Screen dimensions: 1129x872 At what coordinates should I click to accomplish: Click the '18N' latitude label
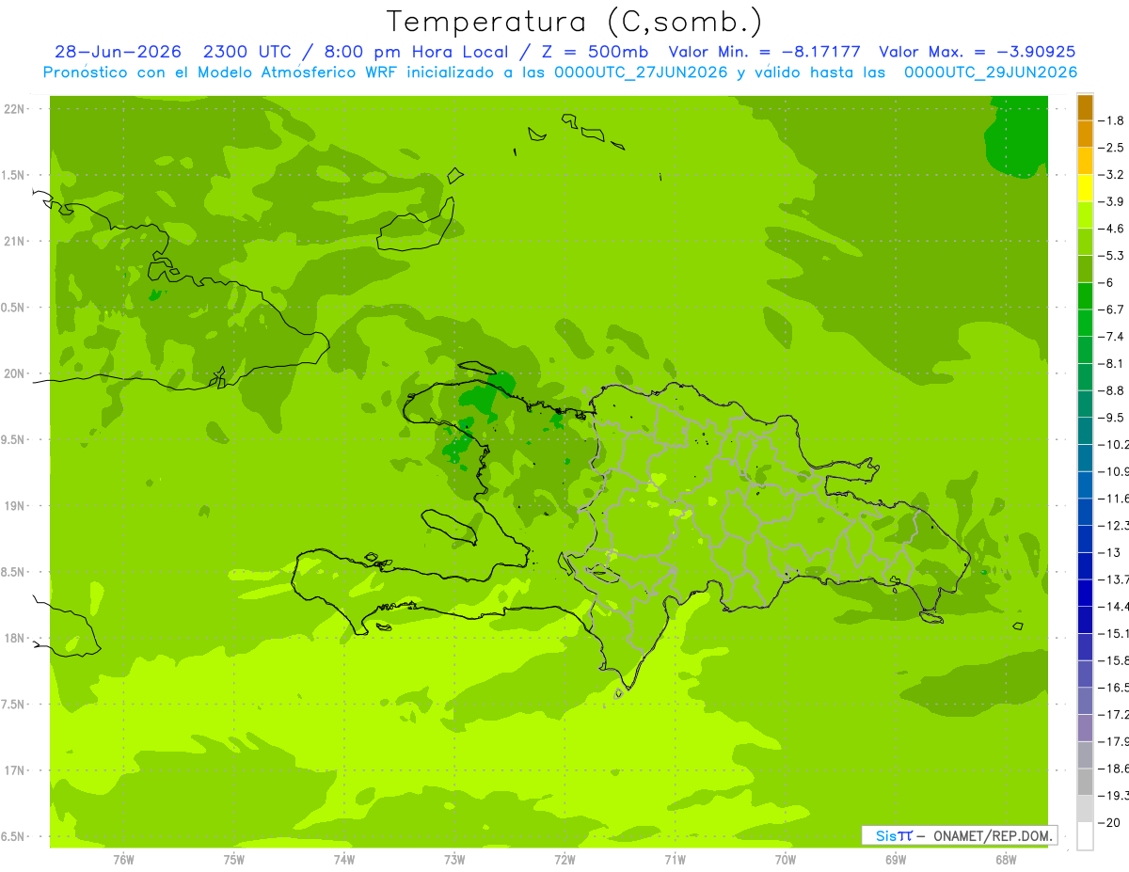pyautogui.click(x=14, y=638)
